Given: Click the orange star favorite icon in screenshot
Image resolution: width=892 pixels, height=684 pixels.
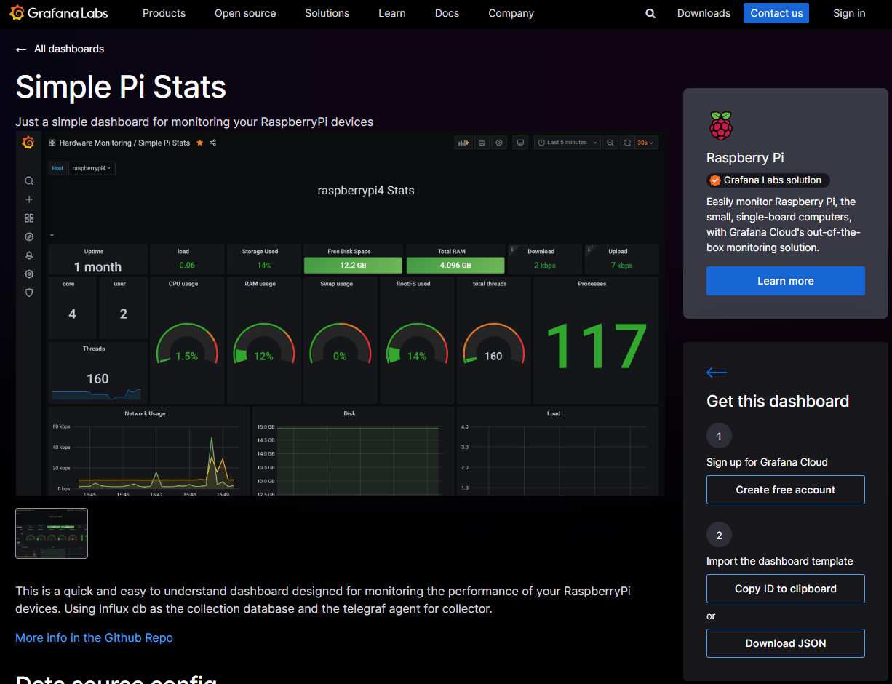Looking at the screenshot, I should click(x=199, y=143).
